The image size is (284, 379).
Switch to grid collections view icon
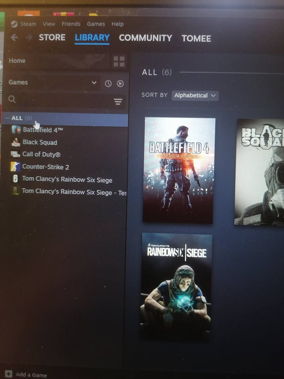coord(119,62)
